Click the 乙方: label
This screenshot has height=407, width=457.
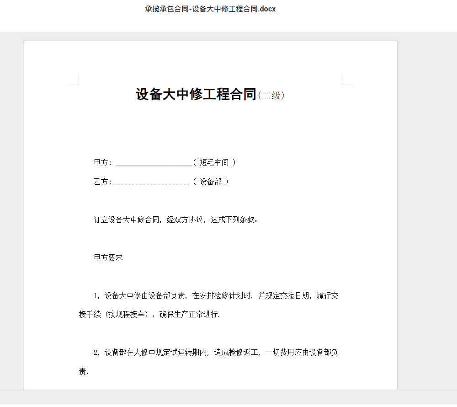[x=102, y=182]
